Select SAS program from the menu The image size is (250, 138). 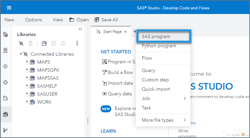tap(156, 36)
